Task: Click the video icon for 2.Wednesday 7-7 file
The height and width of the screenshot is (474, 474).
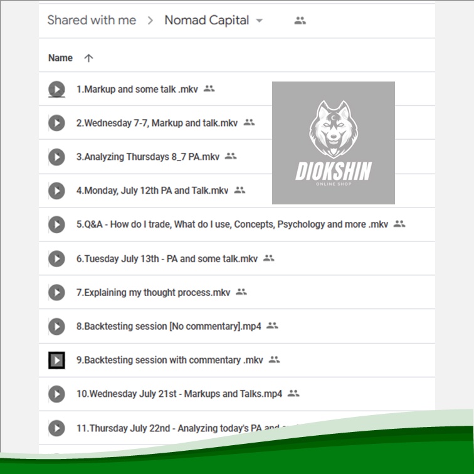Action: 56,123
